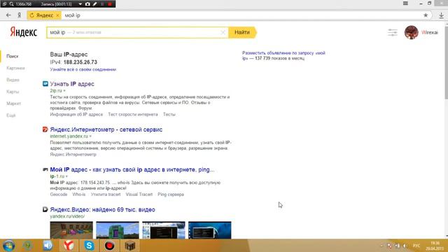448x252 pixels.
Task: Switch to the Маркет section
Action: coord(14,104)
